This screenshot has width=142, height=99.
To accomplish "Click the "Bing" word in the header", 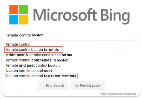I will click(x=115, y=16).
